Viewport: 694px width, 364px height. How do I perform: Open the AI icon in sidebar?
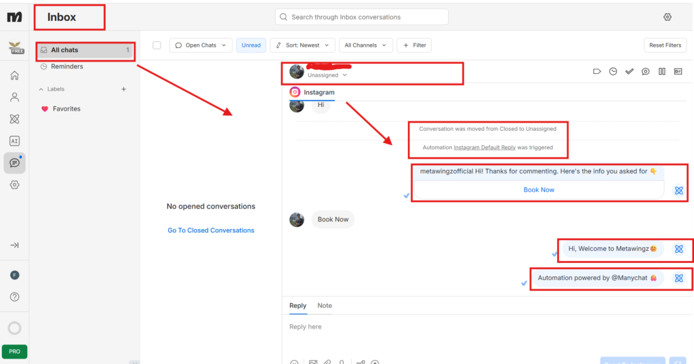point(15,141)
